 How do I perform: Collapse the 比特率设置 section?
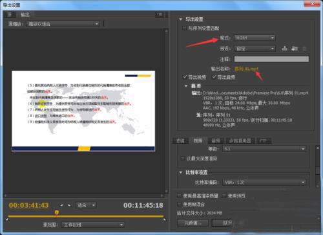[181, 172]
